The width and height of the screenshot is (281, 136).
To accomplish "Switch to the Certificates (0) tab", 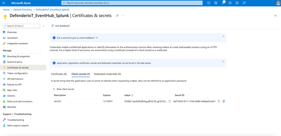I will [x=59, y=74].
